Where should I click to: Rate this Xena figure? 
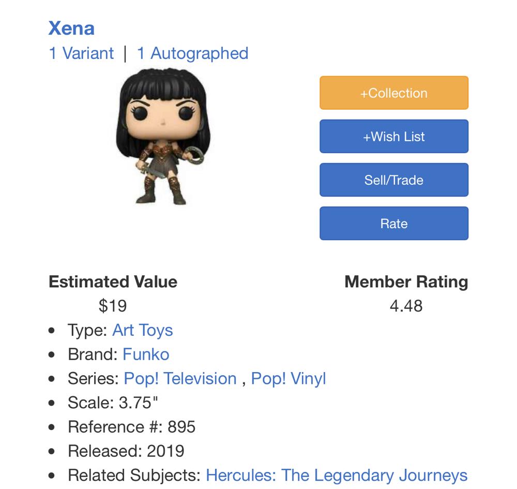click(x=394, y=223)
